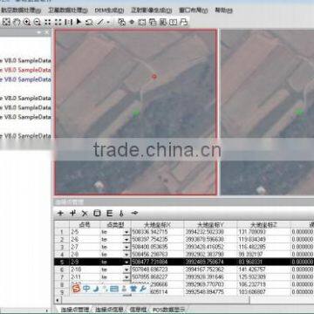Click the vertical bars icon left of the pointer

pyautogui.click(x=69, y=22)
